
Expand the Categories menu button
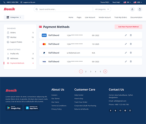click(14, 17)
